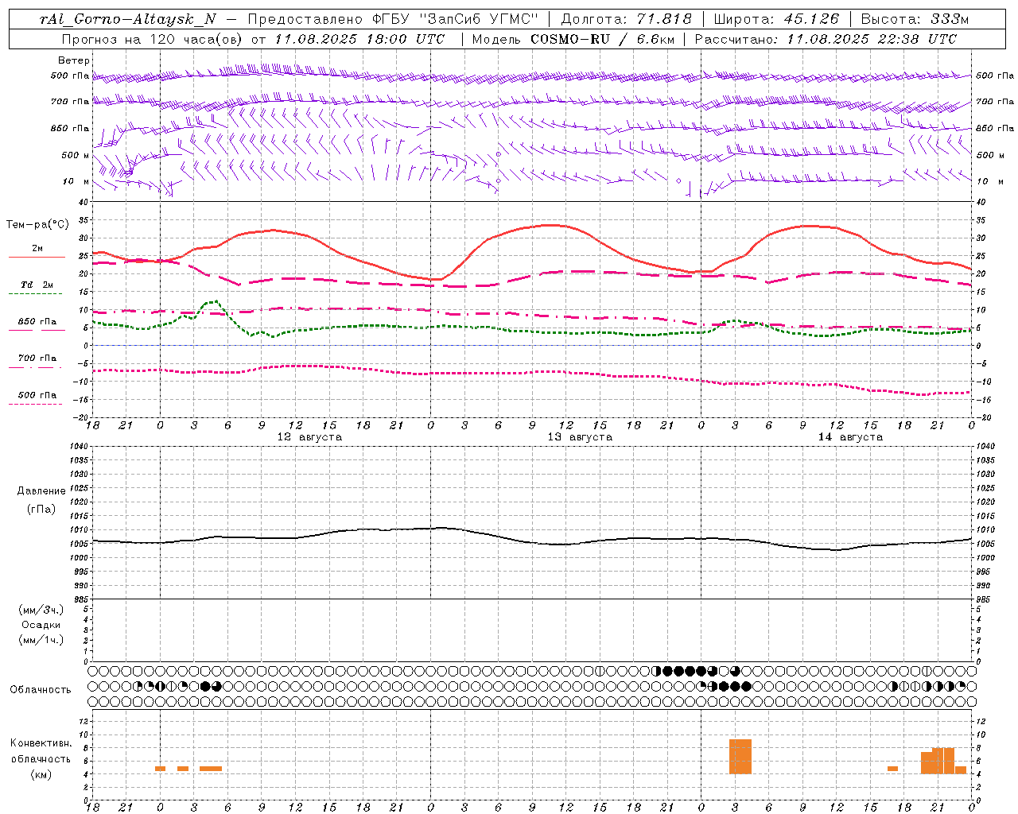Click the model label COSMO-RU / 6.6км
Image resolution: width=1018 pixels, height=814 pixels.
[x=603, y=39]
